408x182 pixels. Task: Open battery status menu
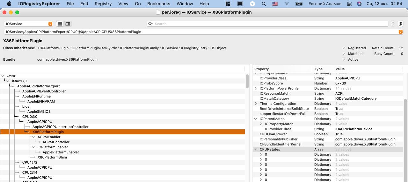(299, 4)
